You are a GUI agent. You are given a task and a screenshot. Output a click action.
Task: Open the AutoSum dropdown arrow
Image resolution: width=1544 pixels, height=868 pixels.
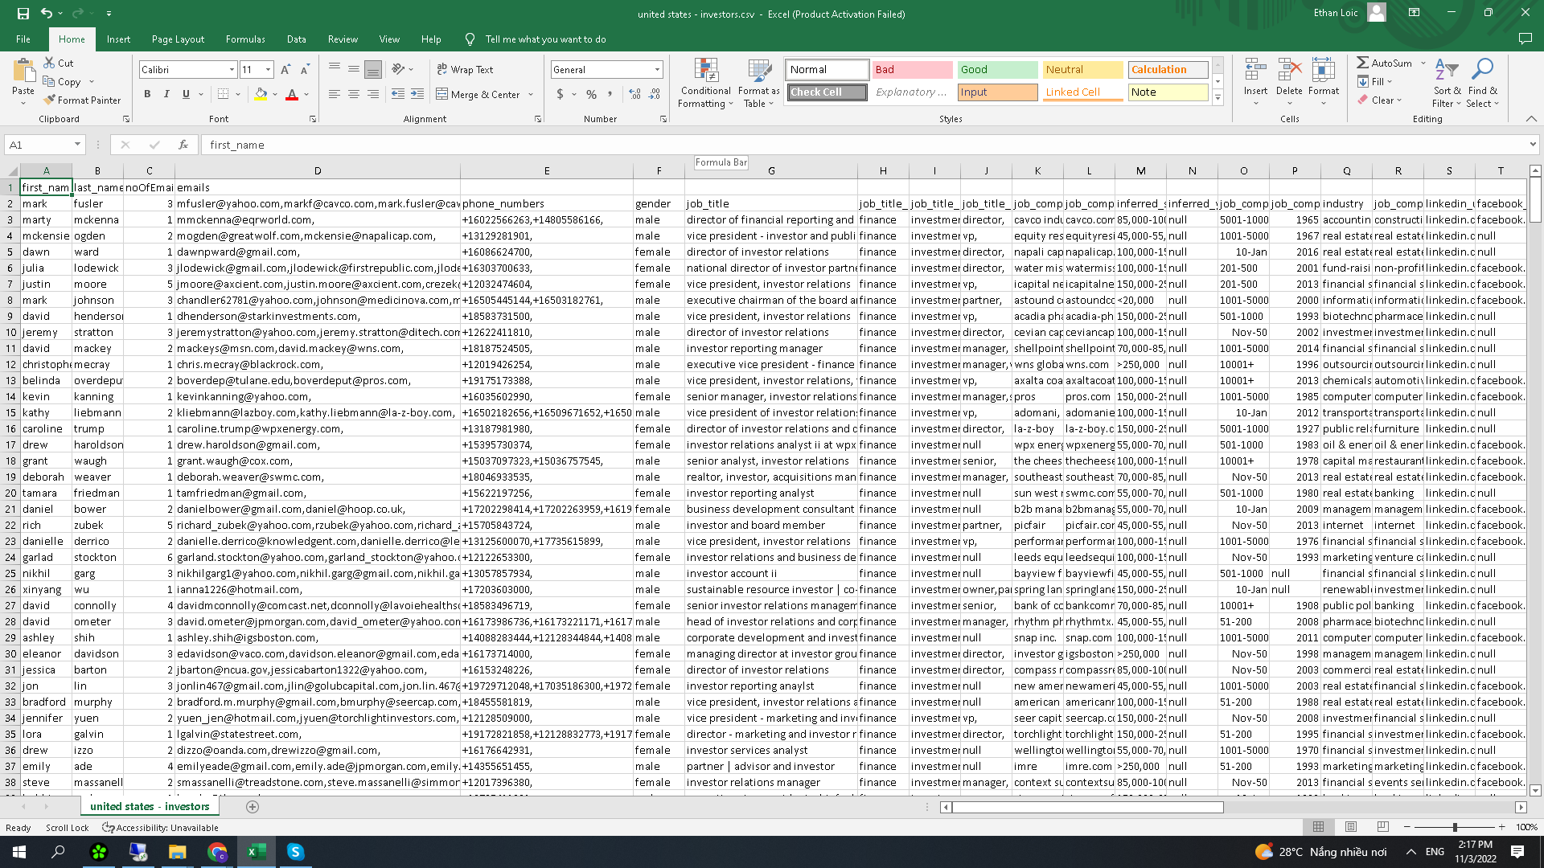pyautogui.click(x=1422, y=63)
